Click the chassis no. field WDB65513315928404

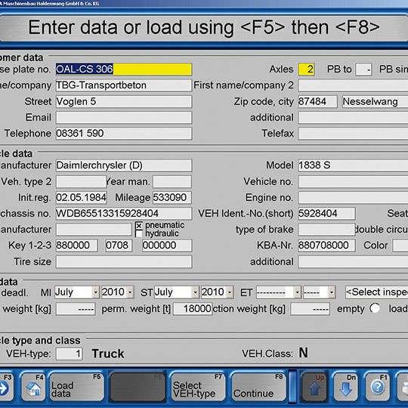pyautogui.click(x=124, y=213)
